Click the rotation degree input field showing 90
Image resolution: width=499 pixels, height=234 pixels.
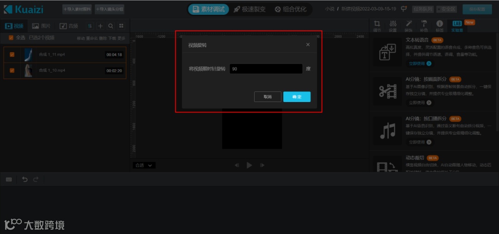pyautogui.click(x=266, y=69)
